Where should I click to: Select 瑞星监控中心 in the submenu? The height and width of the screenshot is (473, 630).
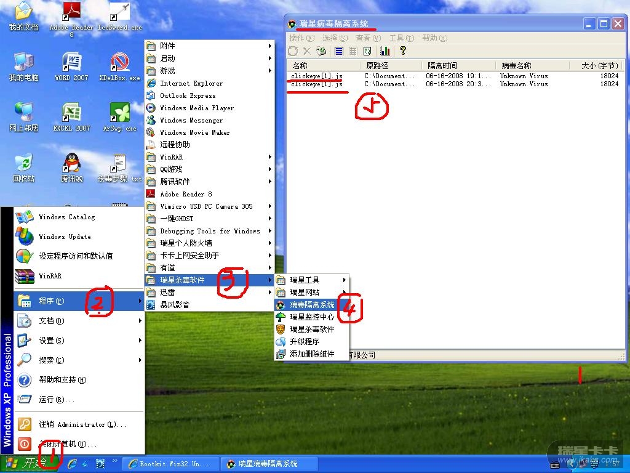(x=312, y=317)
